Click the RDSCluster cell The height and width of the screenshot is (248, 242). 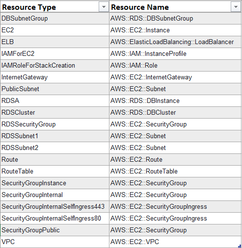54,113
